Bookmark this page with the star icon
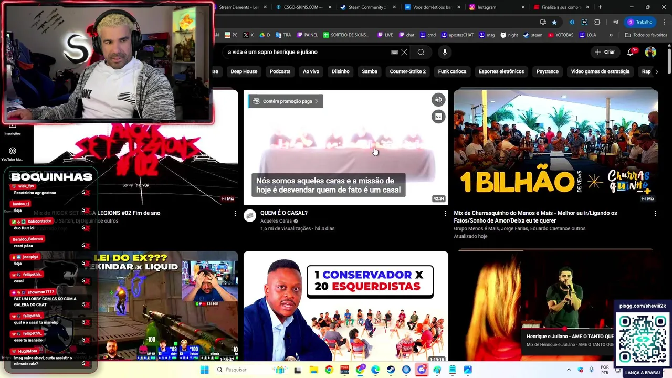 (554, 22)
